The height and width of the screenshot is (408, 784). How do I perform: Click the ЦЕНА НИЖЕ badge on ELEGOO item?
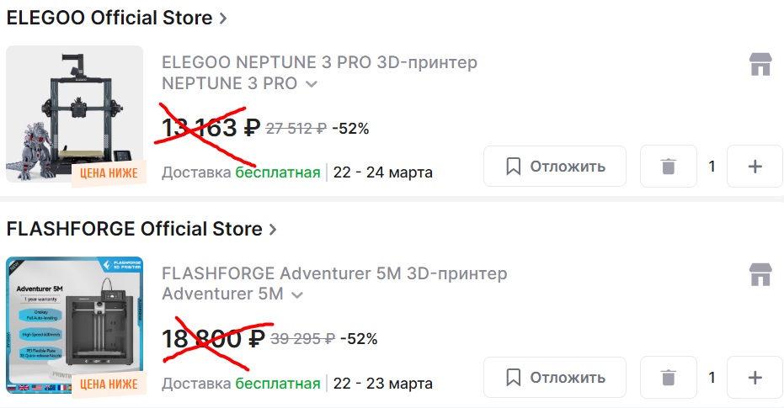[x=109, y=173]
